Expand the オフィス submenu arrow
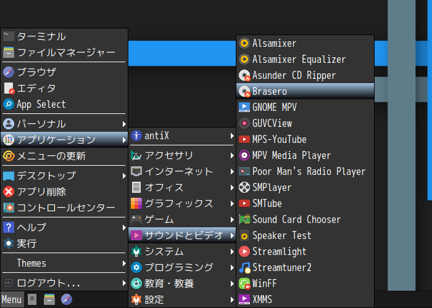The image size is (432, 308). [x=232, y=187]
